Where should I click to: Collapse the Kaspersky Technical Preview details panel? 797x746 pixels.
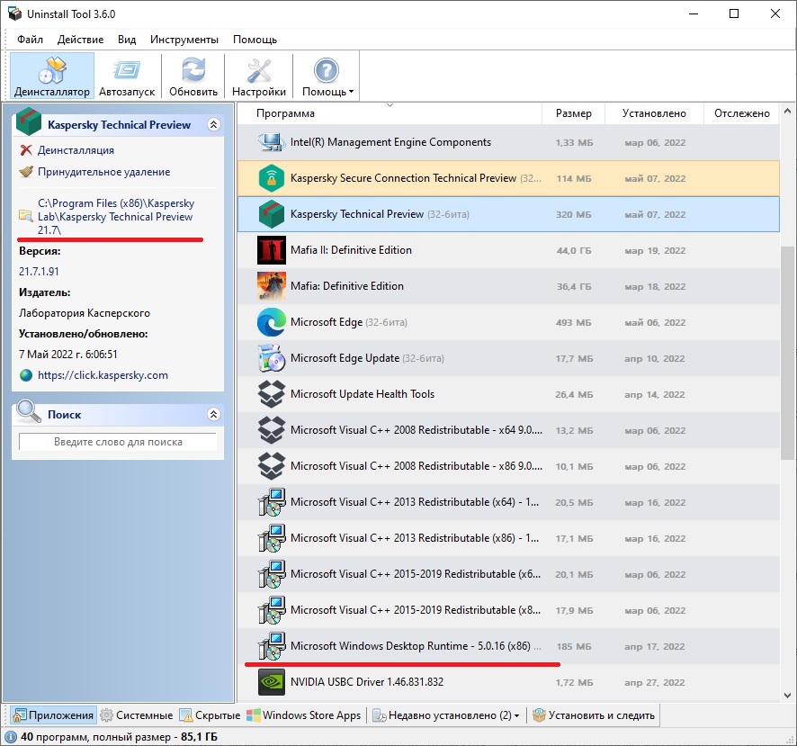[214, 124]
